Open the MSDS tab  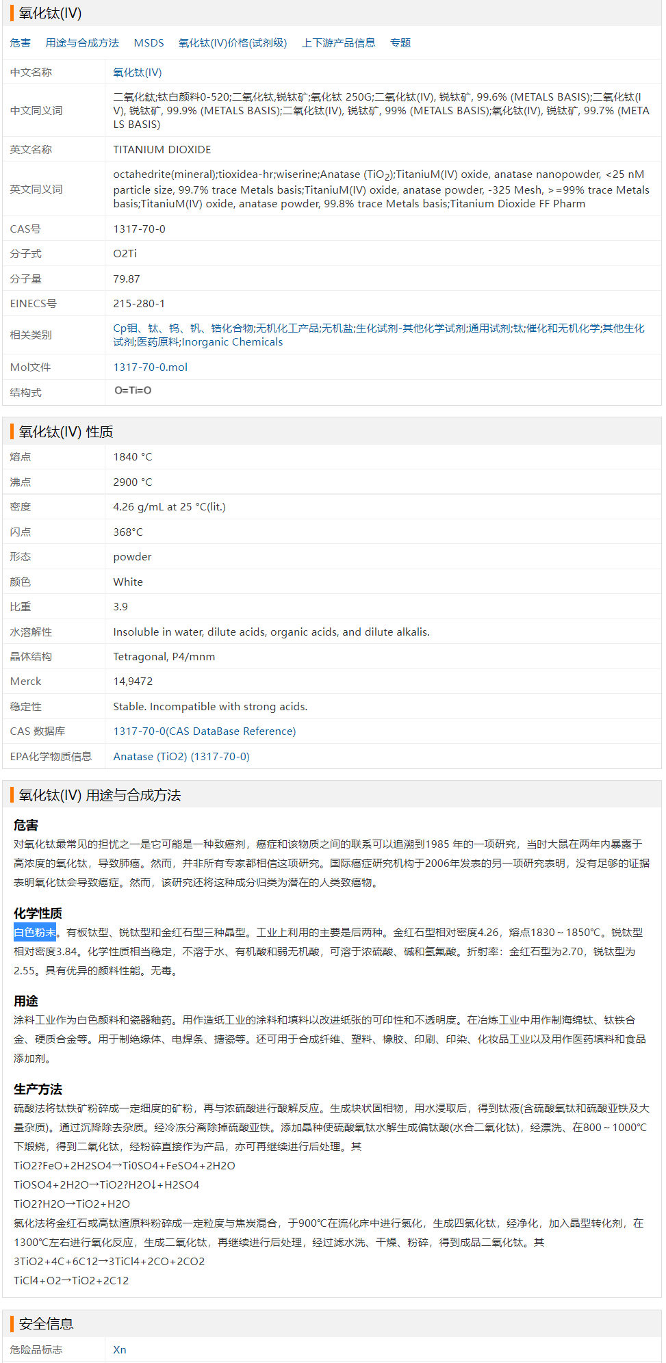coord(149,43)
